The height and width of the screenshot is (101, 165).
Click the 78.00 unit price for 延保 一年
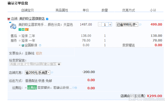pyautogui.click(x=86, y=40)
